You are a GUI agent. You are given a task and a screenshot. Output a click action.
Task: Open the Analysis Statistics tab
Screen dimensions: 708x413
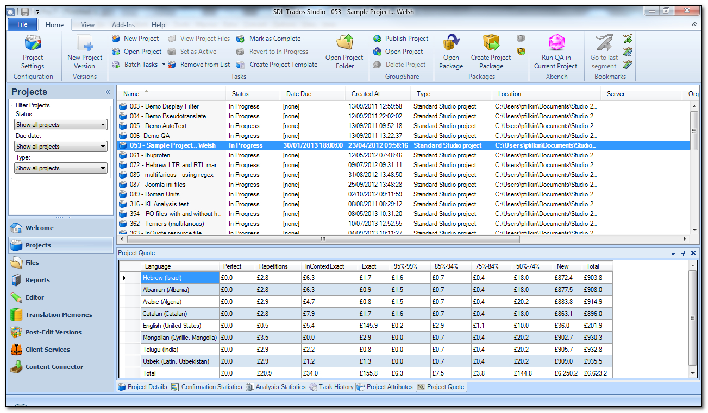click(275, 387)
